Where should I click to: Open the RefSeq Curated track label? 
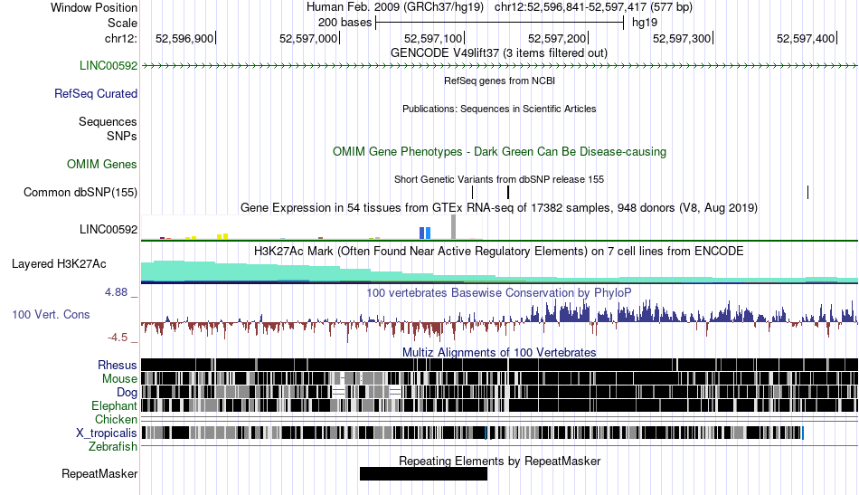95,94
